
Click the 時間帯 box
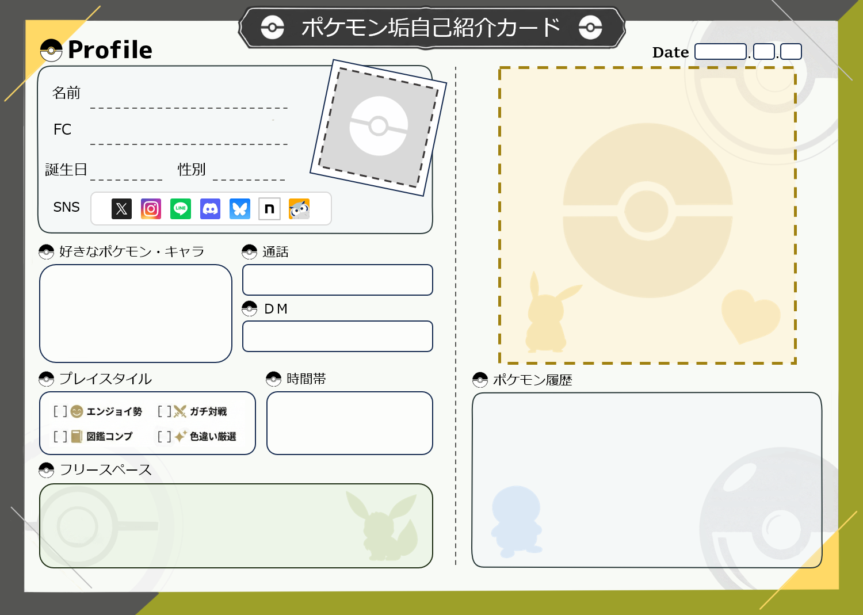click(x=350, y=423)
